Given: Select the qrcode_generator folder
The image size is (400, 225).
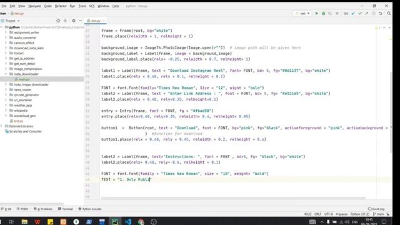Looking at the screenshot, I should pyautogui.click(x=26, y=95).
